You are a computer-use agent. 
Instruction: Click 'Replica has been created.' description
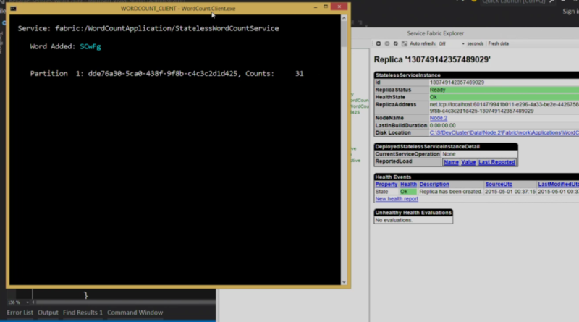click(x=450, y=192)
